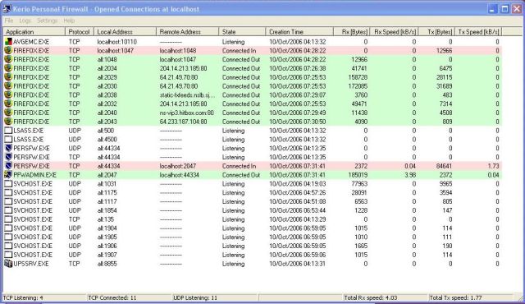Click the UPSSRV.EXE application icon
The height and width of the screenshot is (304, 525).
click(x=8, y=264)
